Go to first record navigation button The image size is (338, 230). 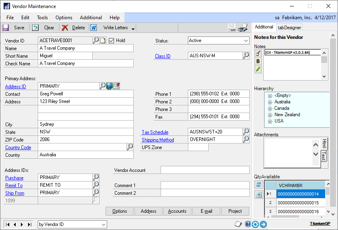pos(8,225)
